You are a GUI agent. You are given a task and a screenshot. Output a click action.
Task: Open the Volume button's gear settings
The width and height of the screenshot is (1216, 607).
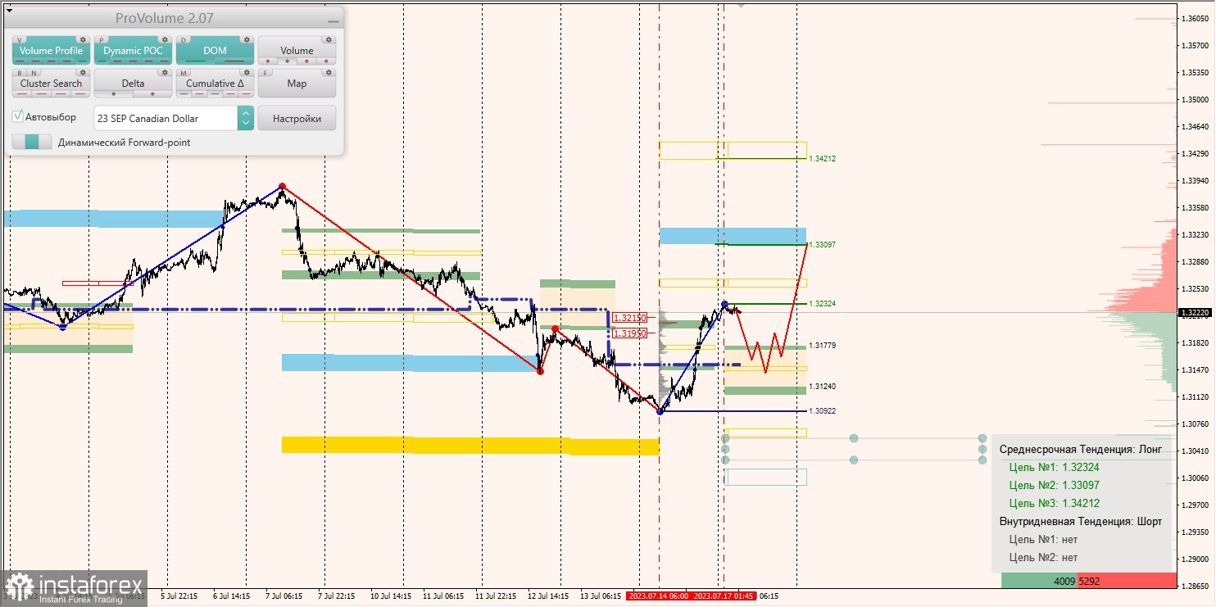click(x=329, y=39)
